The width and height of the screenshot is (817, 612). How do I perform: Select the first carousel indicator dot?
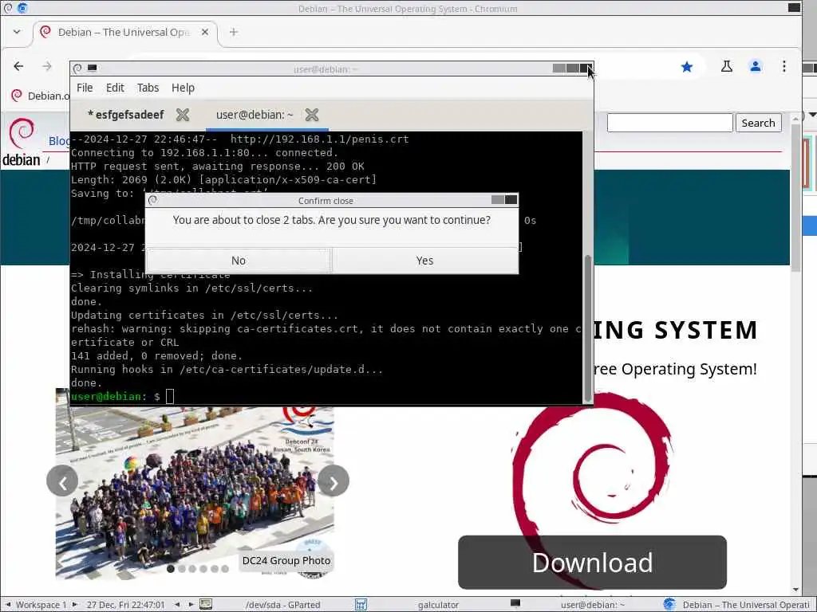[x=171, y=569]
